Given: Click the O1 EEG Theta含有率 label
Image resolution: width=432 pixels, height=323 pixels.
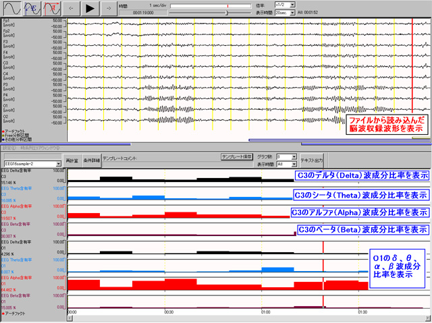Looking at the screenshot, I should point(16,260).
